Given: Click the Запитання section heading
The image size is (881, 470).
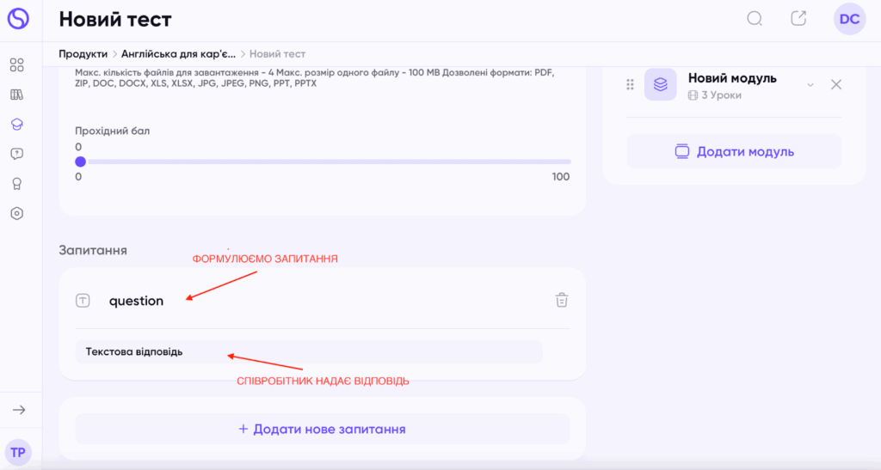Looking at the screenshot, I should pyautogui.click(x=93, y=250).
